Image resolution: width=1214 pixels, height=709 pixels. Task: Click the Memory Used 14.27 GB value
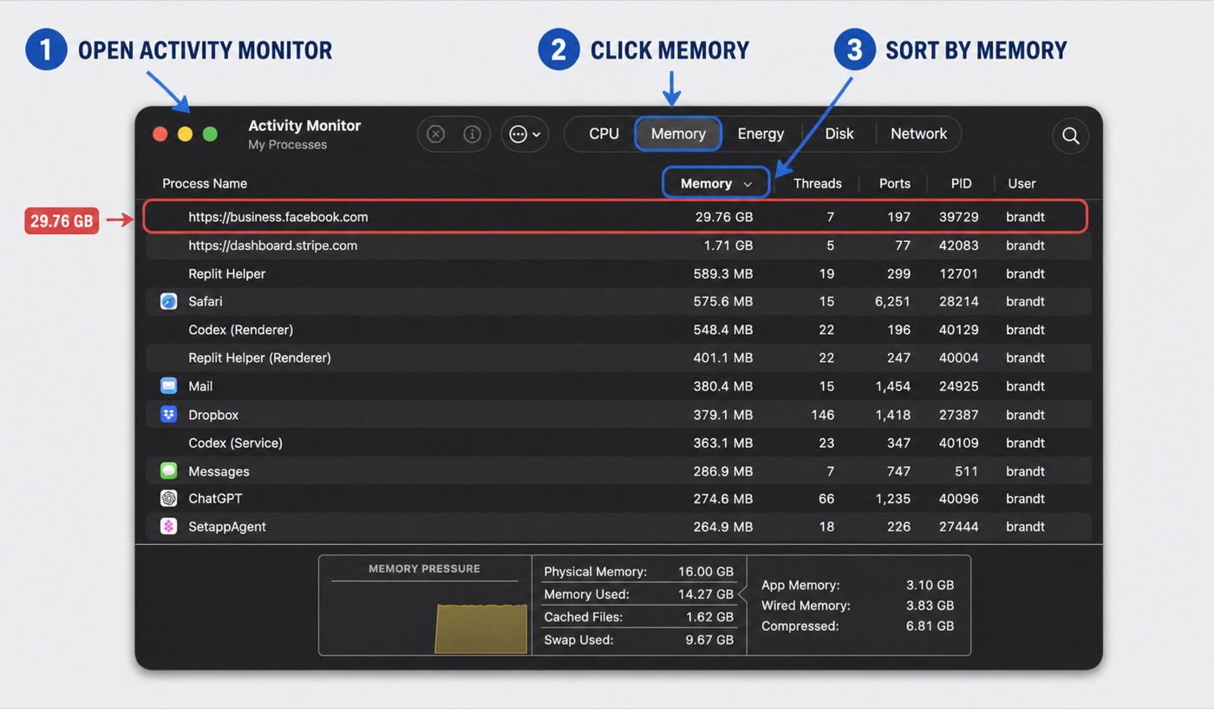pos(706,594)
